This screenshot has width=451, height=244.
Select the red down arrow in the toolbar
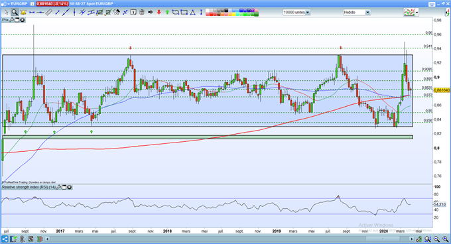point(159,13)
